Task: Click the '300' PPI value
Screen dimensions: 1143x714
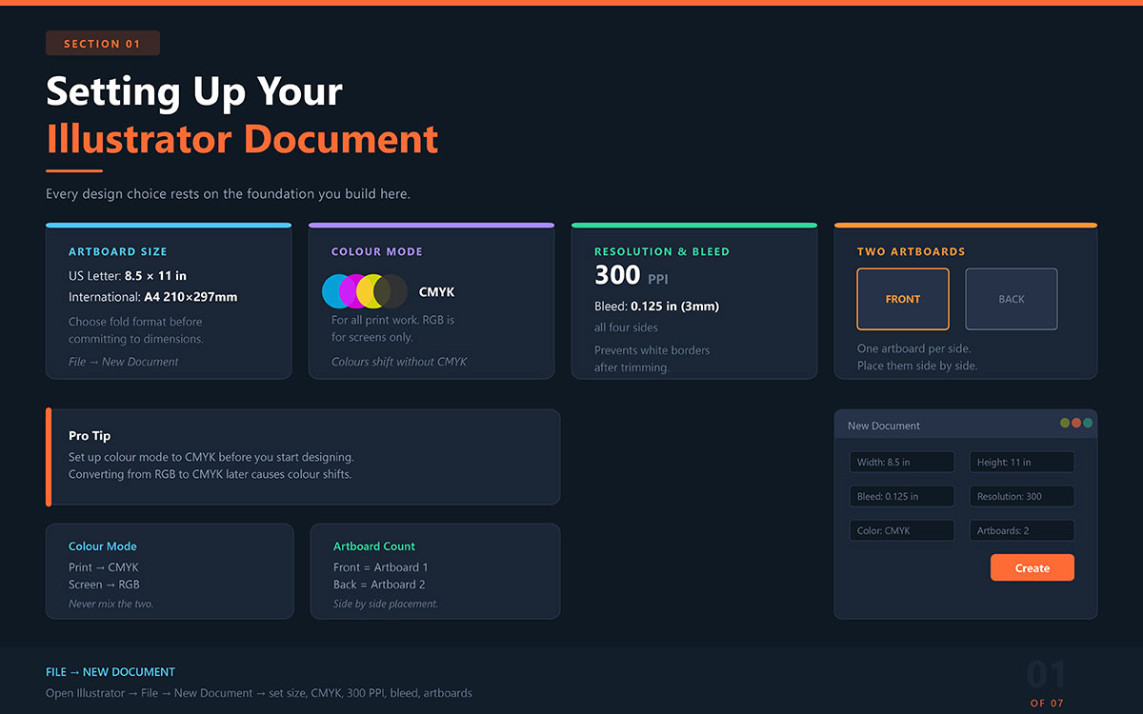Action: 617,275
